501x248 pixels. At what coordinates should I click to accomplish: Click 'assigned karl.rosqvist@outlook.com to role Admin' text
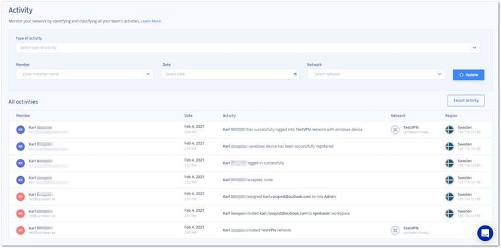pyautogui.click(x=291, y=197)
